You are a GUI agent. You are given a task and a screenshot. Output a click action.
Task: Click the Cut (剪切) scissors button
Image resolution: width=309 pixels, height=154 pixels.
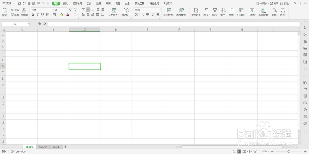point(15,10)
